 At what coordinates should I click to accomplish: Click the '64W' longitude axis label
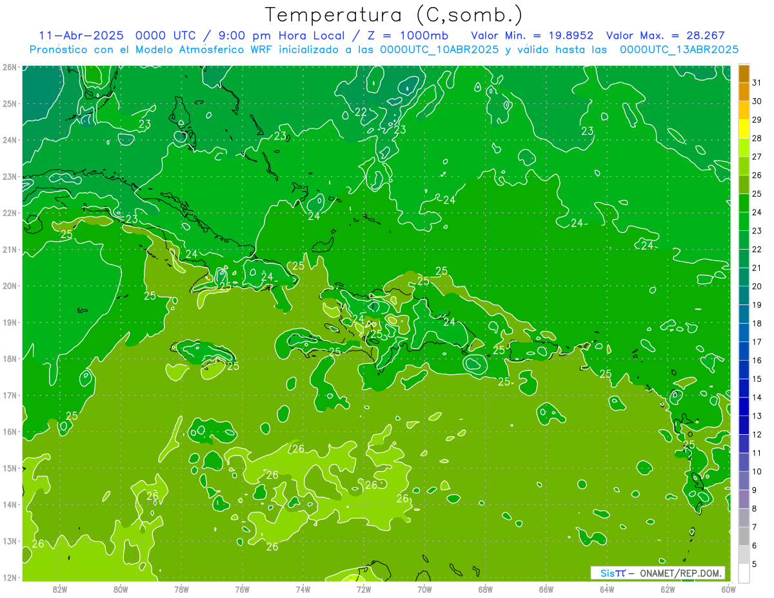tap(607, 589)
